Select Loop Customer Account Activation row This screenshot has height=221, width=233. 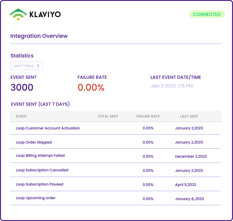pos(115,128)
